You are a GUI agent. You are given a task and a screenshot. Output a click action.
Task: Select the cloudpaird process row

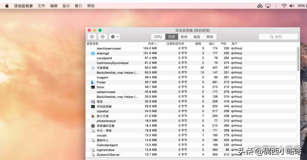[x=191, y=58]
